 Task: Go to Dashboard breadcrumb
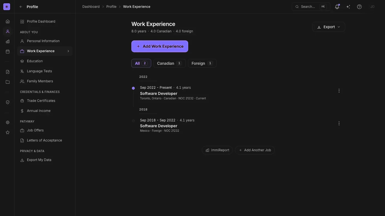91,7
